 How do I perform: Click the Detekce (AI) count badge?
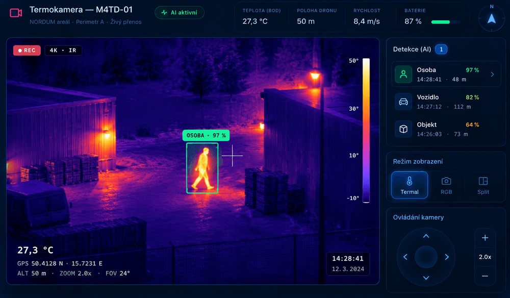pos(441,49)
